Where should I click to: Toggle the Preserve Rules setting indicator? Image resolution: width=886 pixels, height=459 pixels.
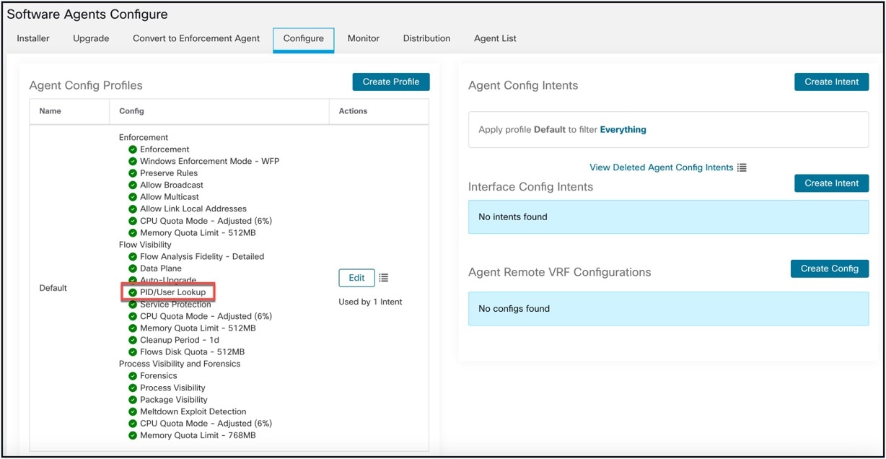point(131,172)
